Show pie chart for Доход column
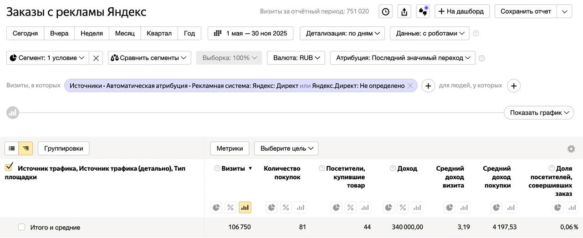 (389, 208)
